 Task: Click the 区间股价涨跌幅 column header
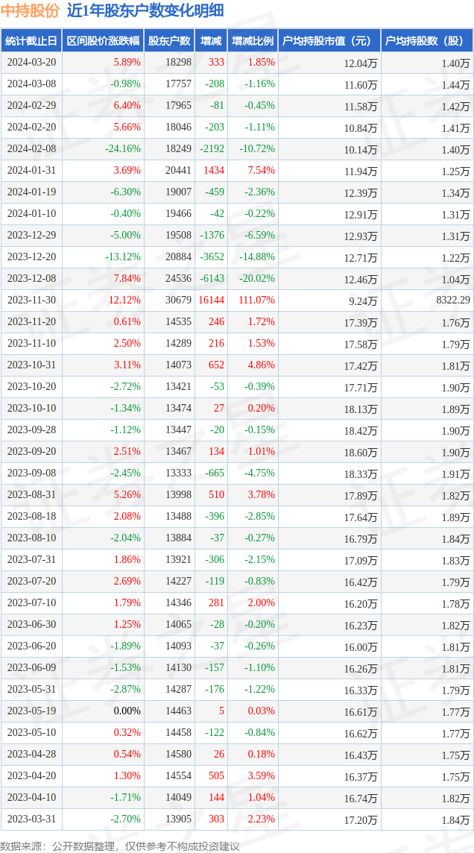pos(103,41)
